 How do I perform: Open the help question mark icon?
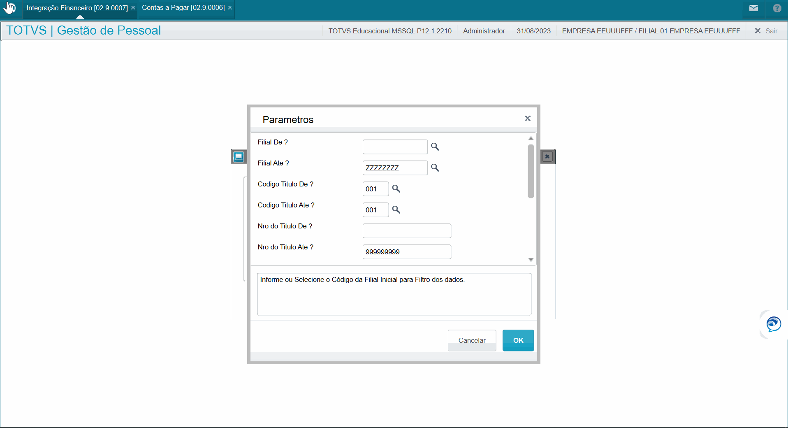coord(777,8)
